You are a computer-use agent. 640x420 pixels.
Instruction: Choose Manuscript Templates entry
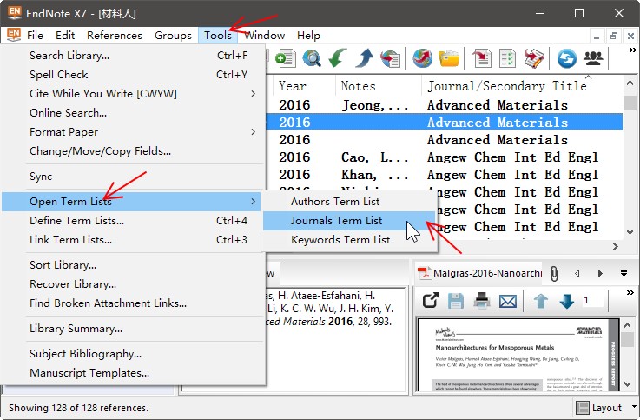pyautogui.click(x=133, y=372)
